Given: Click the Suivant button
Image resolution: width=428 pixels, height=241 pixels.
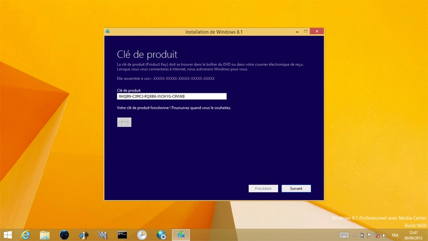Looking at the screenshot, I should click(x=296, y=189).
